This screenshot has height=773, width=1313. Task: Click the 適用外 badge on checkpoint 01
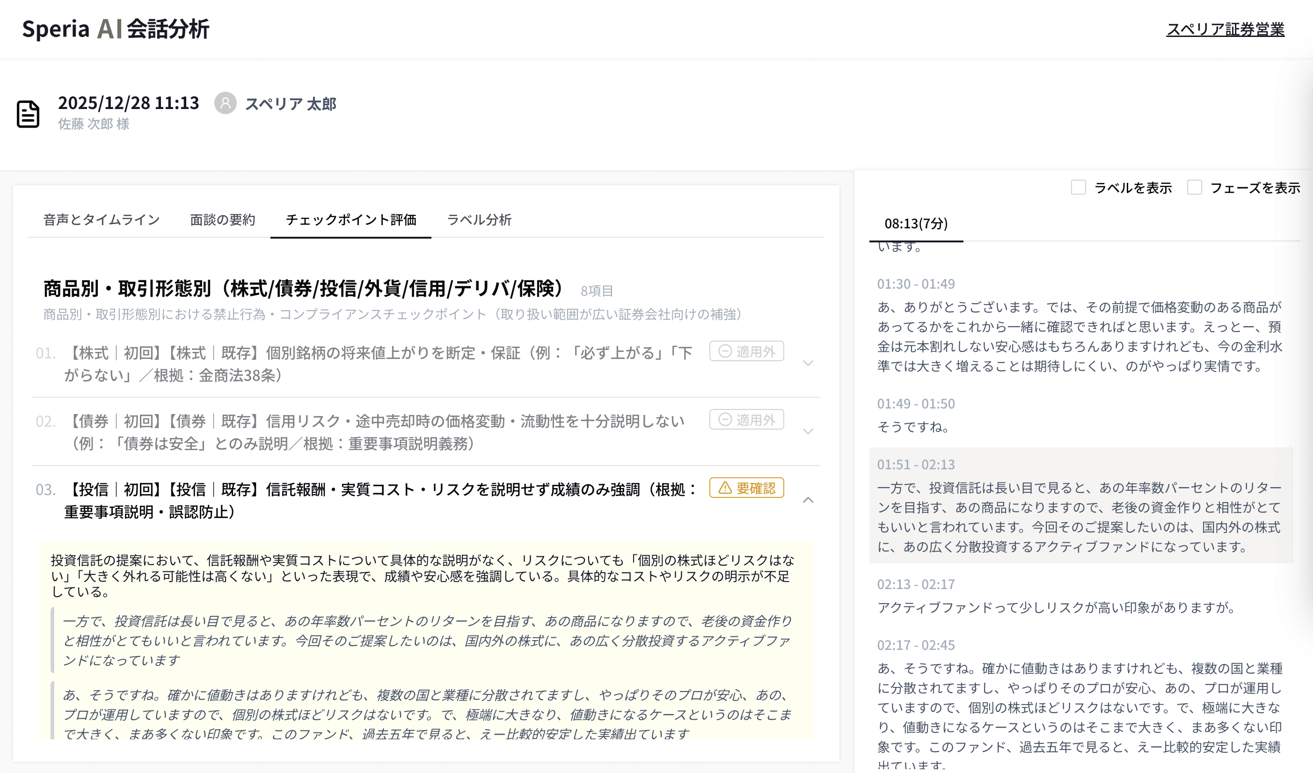746,351
